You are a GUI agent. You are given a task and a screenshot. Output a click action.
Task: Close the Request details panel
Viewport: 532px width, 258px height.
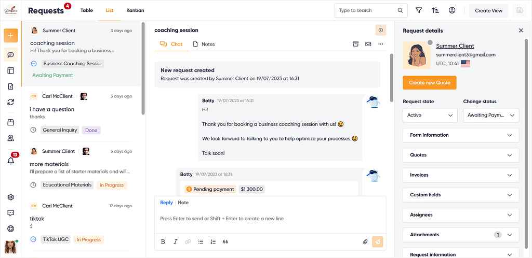[x=521, y=31]
